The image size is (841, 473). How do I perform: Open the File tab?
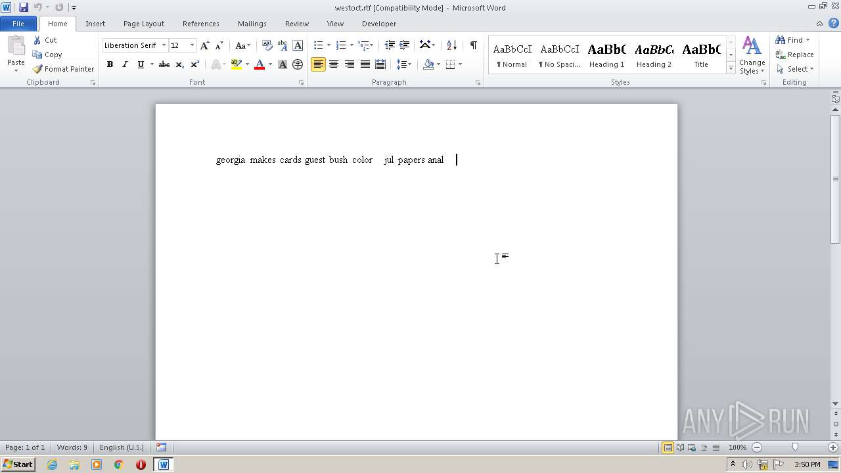tap(18, 24)
